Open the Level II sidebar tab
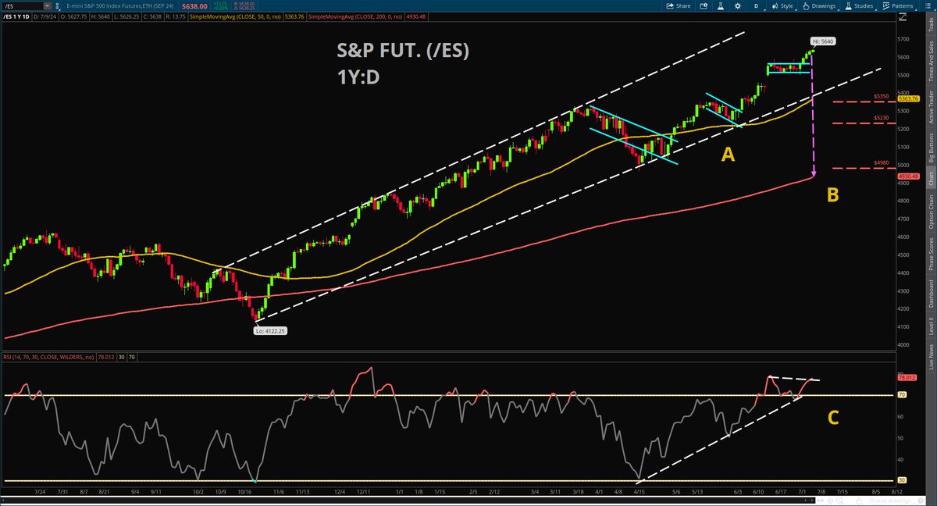Image resolution: width=937 pixels, height=506 pixels. 930,325
